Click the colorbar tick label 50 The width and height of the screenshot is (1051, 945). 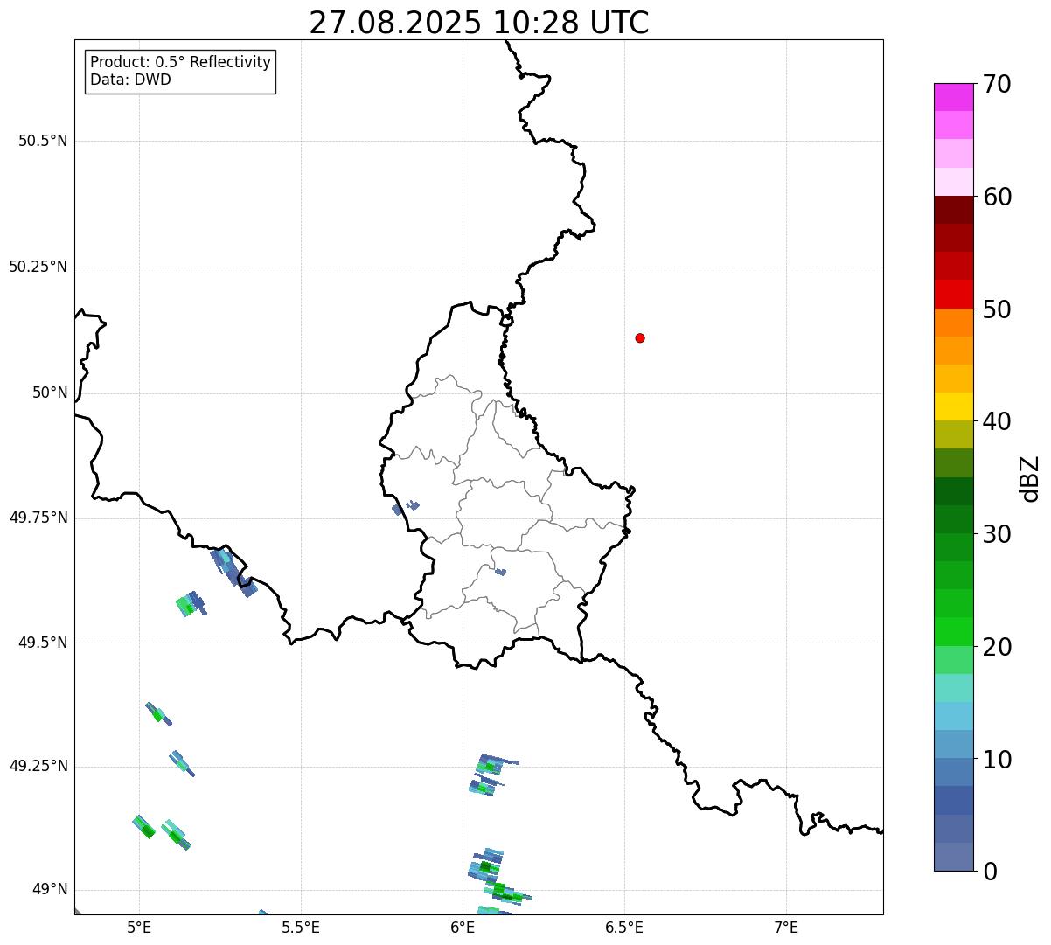(997, 309)
